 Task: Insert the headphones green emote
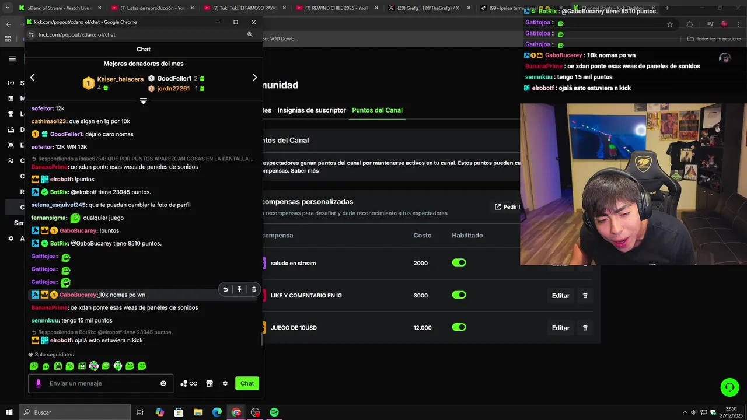118,366
